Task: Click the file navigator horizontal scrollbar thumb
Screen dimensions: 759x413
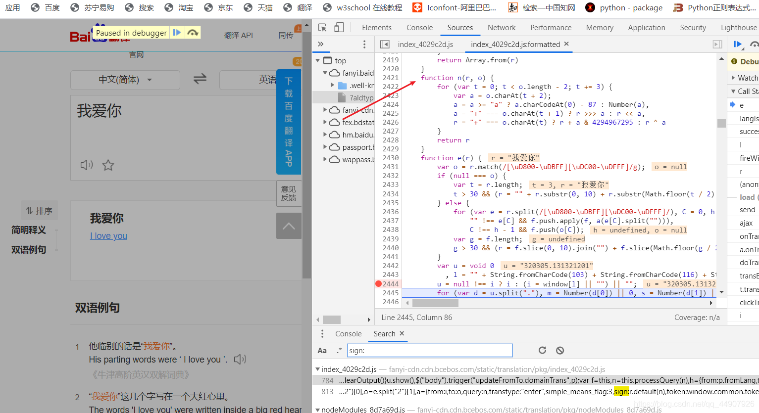Action: [x=332, y=320]
